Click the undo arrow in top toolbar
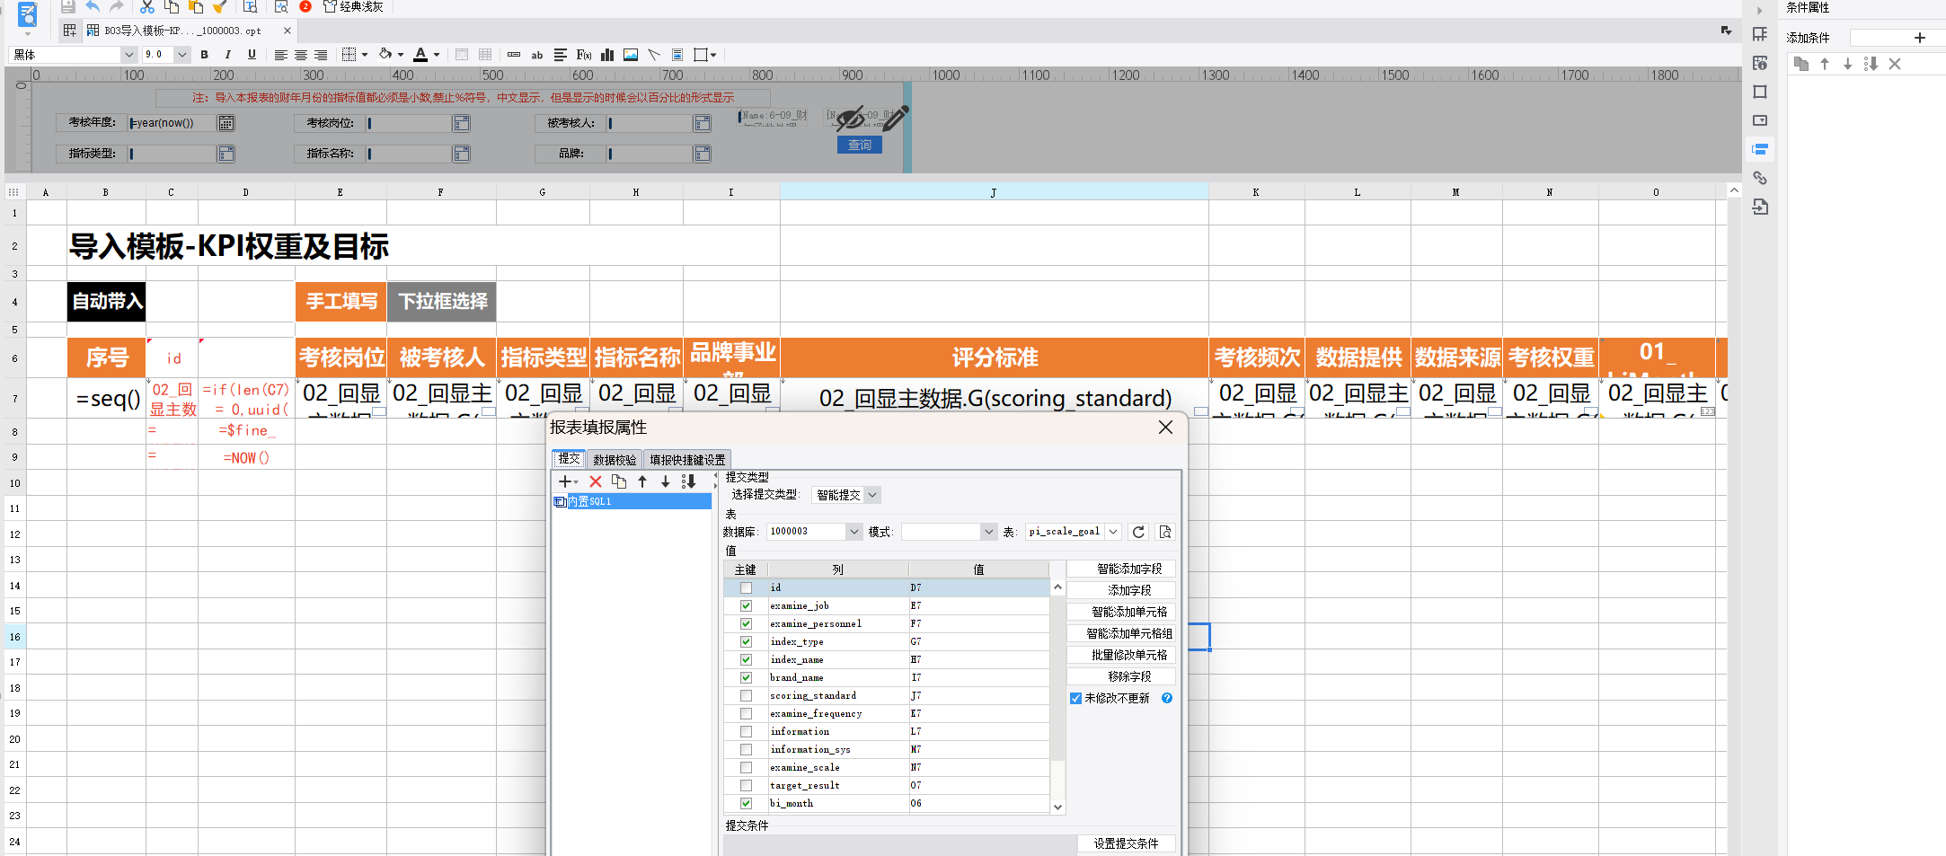 [93, 6]
